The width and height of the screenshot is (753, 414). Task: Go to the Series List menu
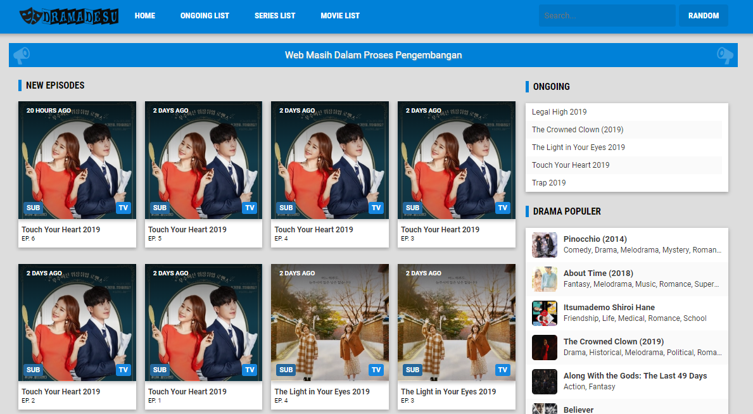click(x=275, y=16)
